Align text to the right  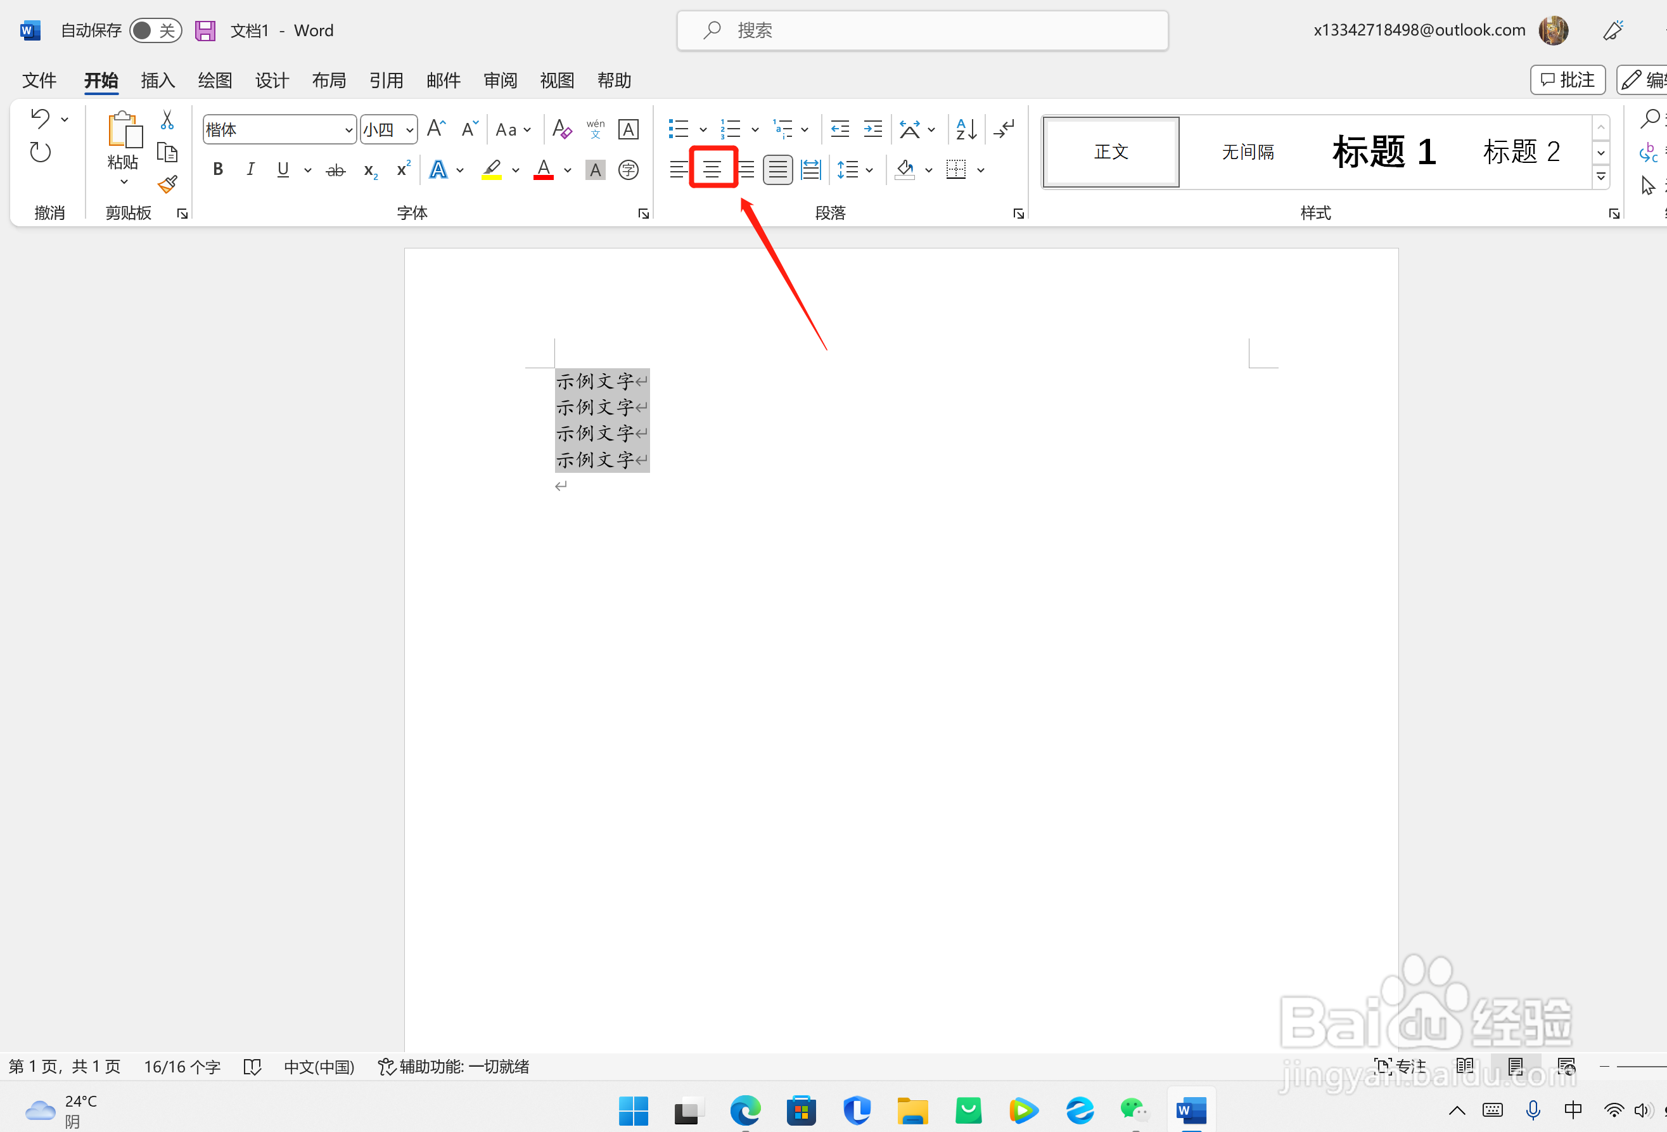click(746, 170)
